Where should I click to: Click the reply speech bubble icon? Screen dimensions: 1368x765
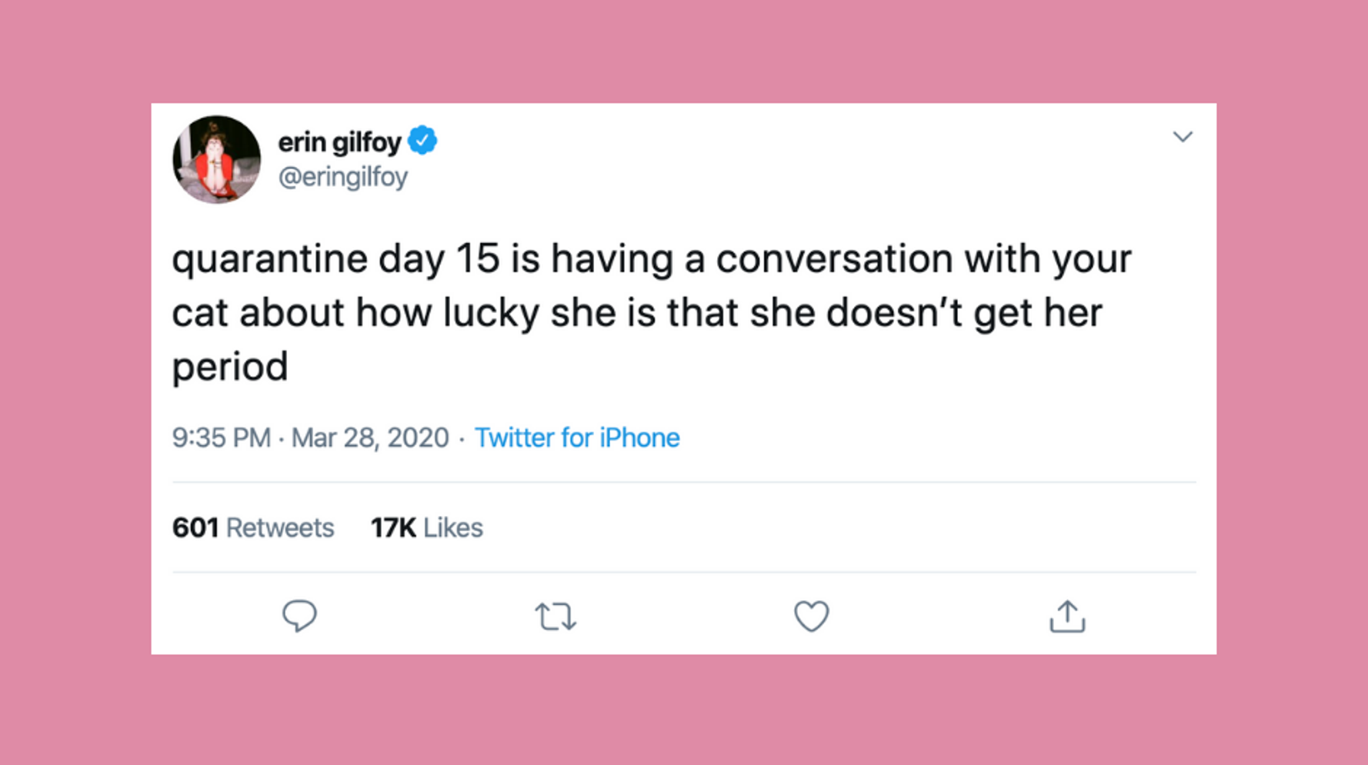299,616
